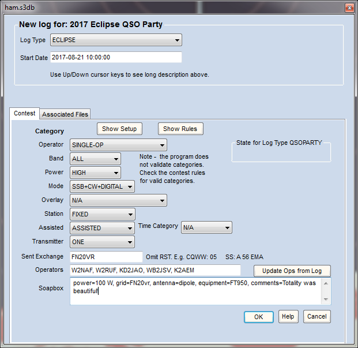Click the Sent Exchange input field
Image resolution: width=358 pixels, height=348 pixels.
tap(106, 257)
